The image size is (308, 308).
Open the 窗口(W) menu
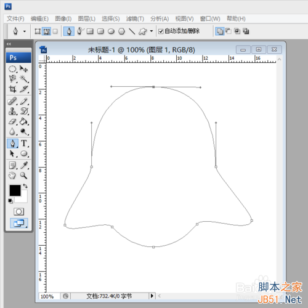click(210, 18)
